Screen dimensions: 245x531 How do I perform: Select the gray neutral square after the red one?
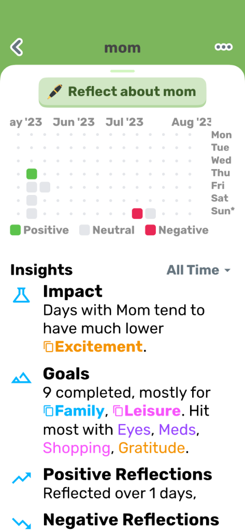pyautogui.click(x=150, y=214)
